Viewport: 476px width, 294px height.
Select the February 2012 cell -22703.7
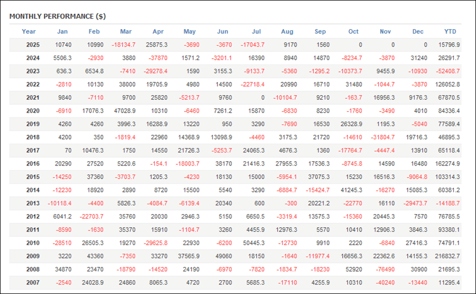[91, 217]
